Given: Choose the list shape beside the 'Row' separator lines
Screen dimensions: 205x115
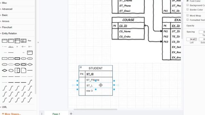Looking at the screenshot, I should (x=30, y=52).
